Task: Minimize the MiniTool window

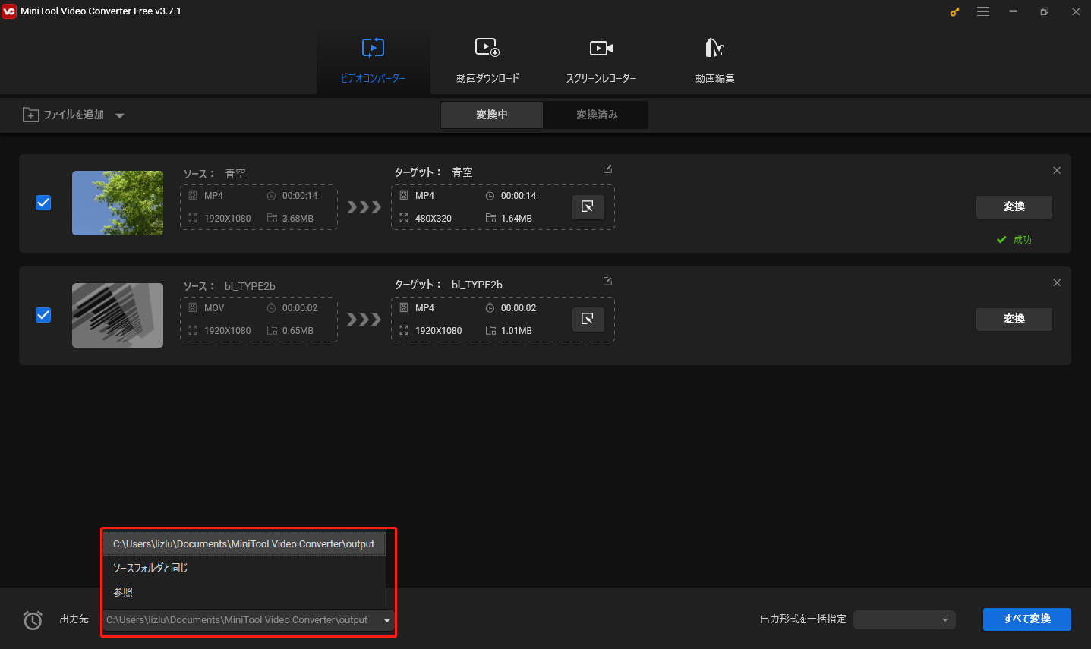Action: point(1014,11)
